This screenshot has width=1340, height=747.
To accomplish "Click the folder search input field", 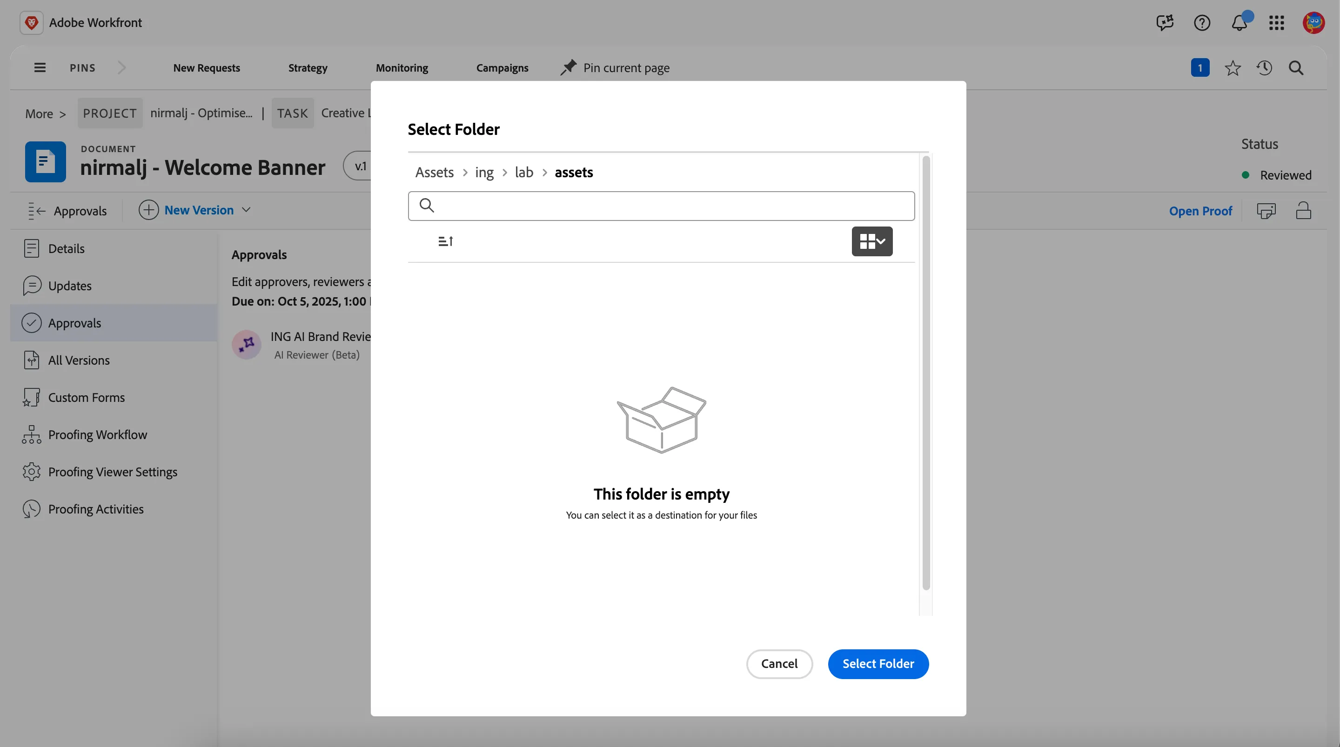I will 661,206.
